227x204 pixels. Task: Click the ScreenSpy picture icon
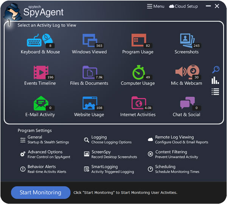(x=87, y=154)
